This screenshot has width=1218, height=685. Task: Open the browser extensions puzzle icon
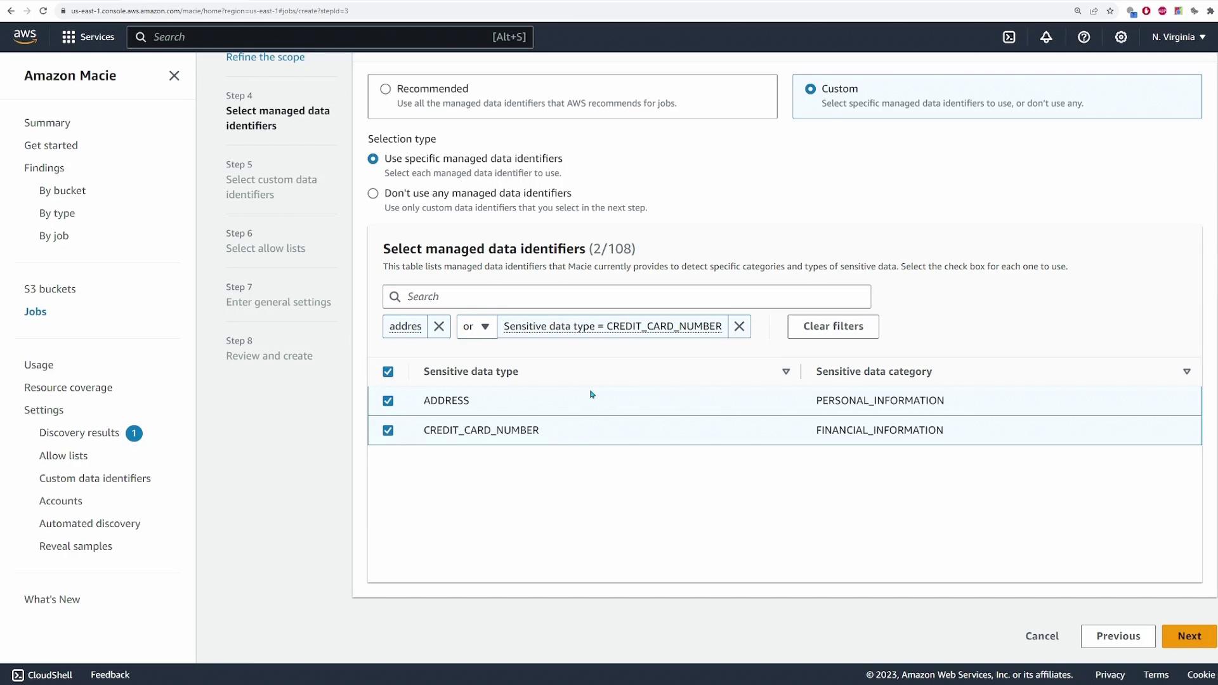tap(1210, 11)
